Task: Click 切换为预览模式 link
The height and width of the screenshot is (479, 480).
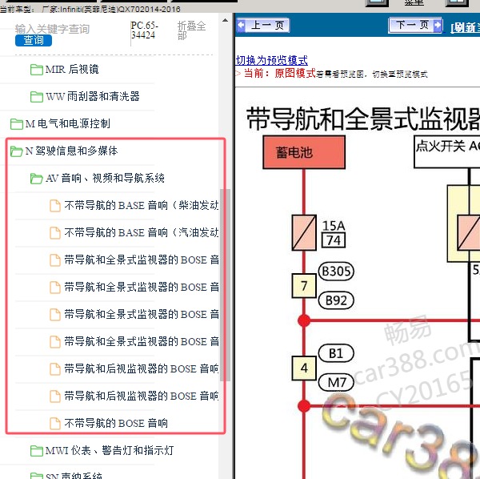Action: click(x=272, y=60)
